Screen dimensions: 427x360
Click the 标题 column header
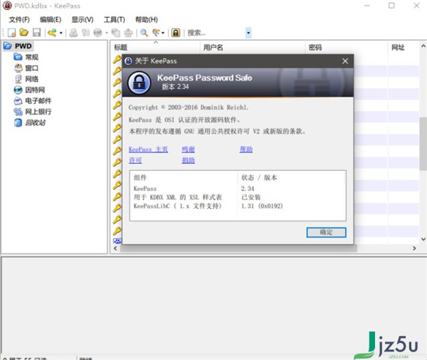click(155, 48)
